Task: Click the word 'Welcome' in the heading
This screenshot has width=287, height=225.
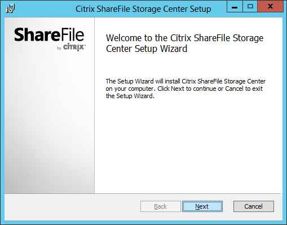Action: (x=124, y=38)
